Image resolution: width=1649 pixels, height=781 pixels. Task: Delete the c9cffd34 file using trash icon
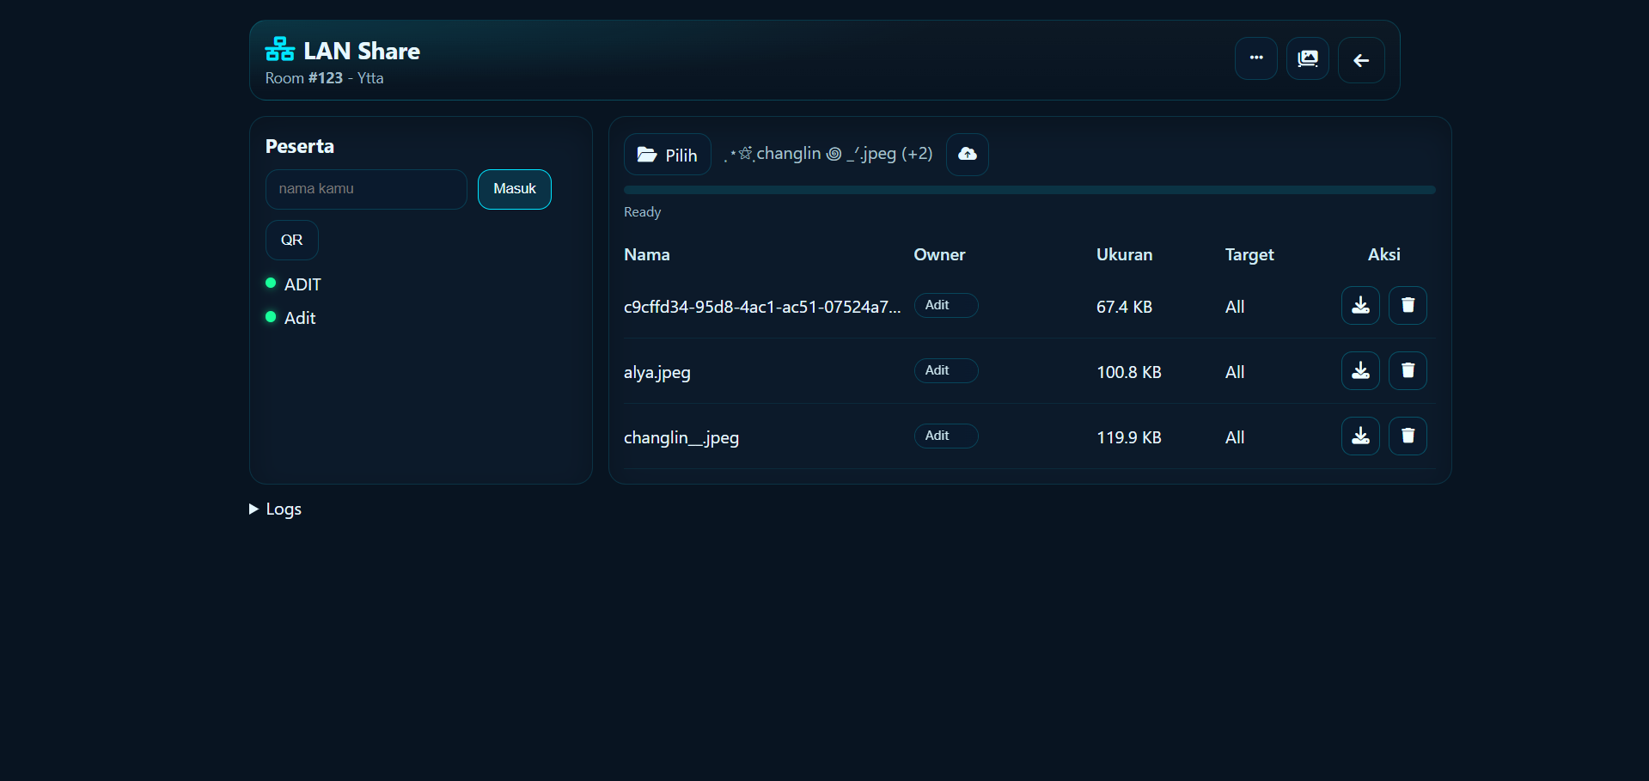[x=1408, y=305]
